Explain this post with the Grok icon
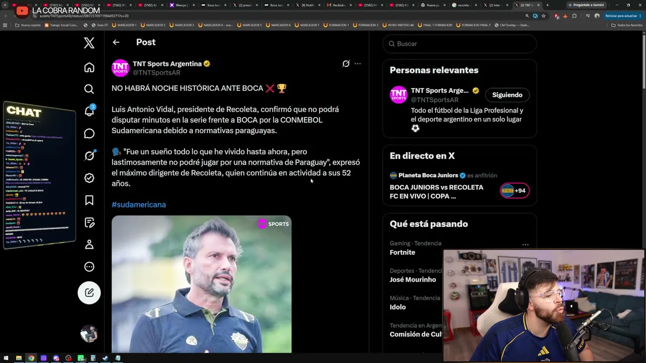Image resolution: width=646 pixels, height=363 pixels. tap(346, 64)
